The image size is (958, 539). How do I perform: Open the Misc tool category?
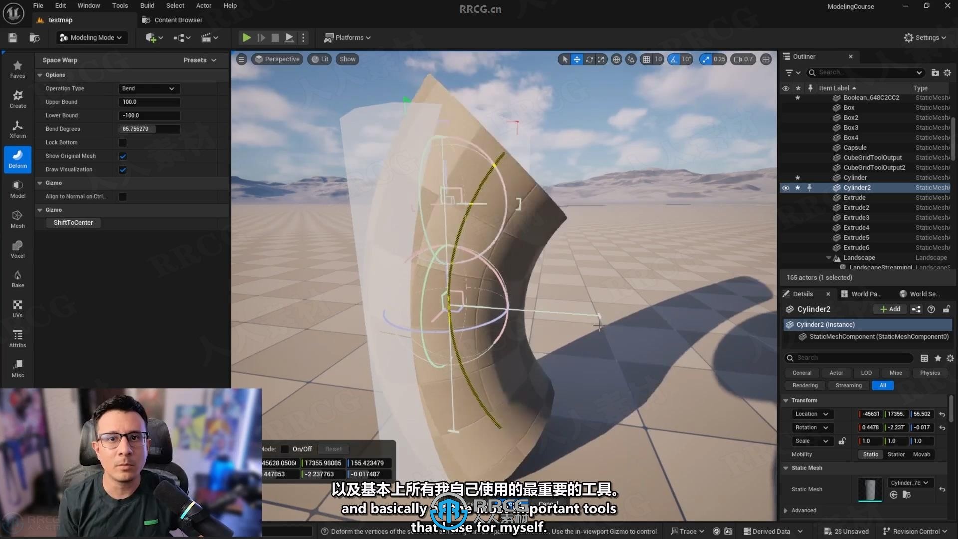[x=18, y=369]
